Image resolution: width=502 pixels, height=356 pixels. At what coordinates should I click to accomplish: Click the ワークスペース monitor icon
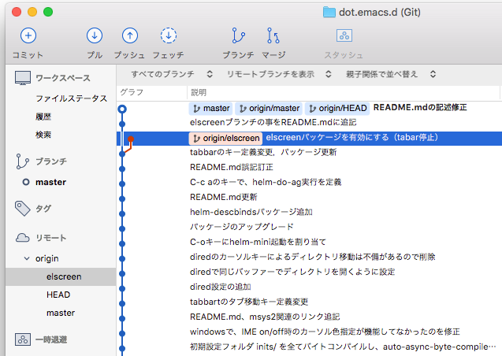click(23, 78)
